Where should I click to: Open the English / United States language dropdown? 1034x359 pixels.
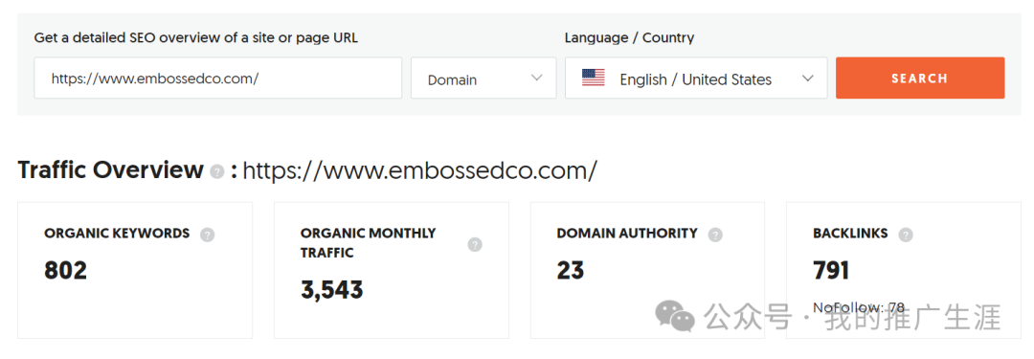[696, 78]
